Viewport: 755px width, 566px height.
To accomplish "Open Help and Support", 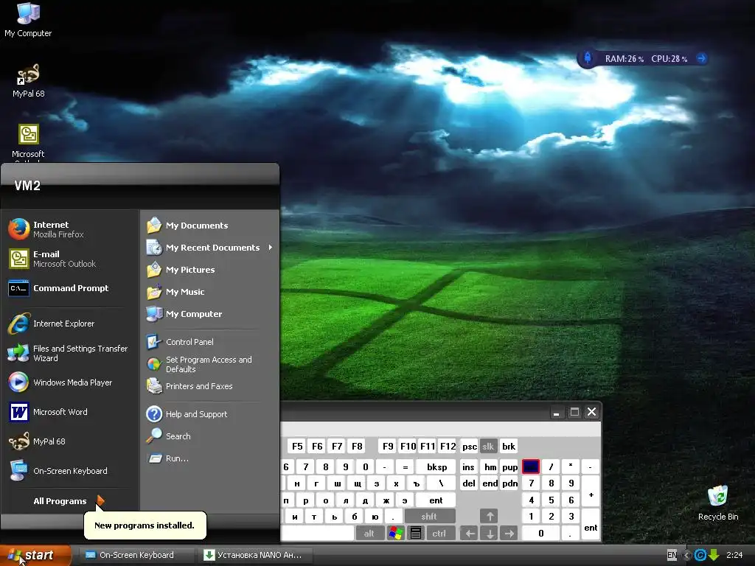I will [210, 414].
